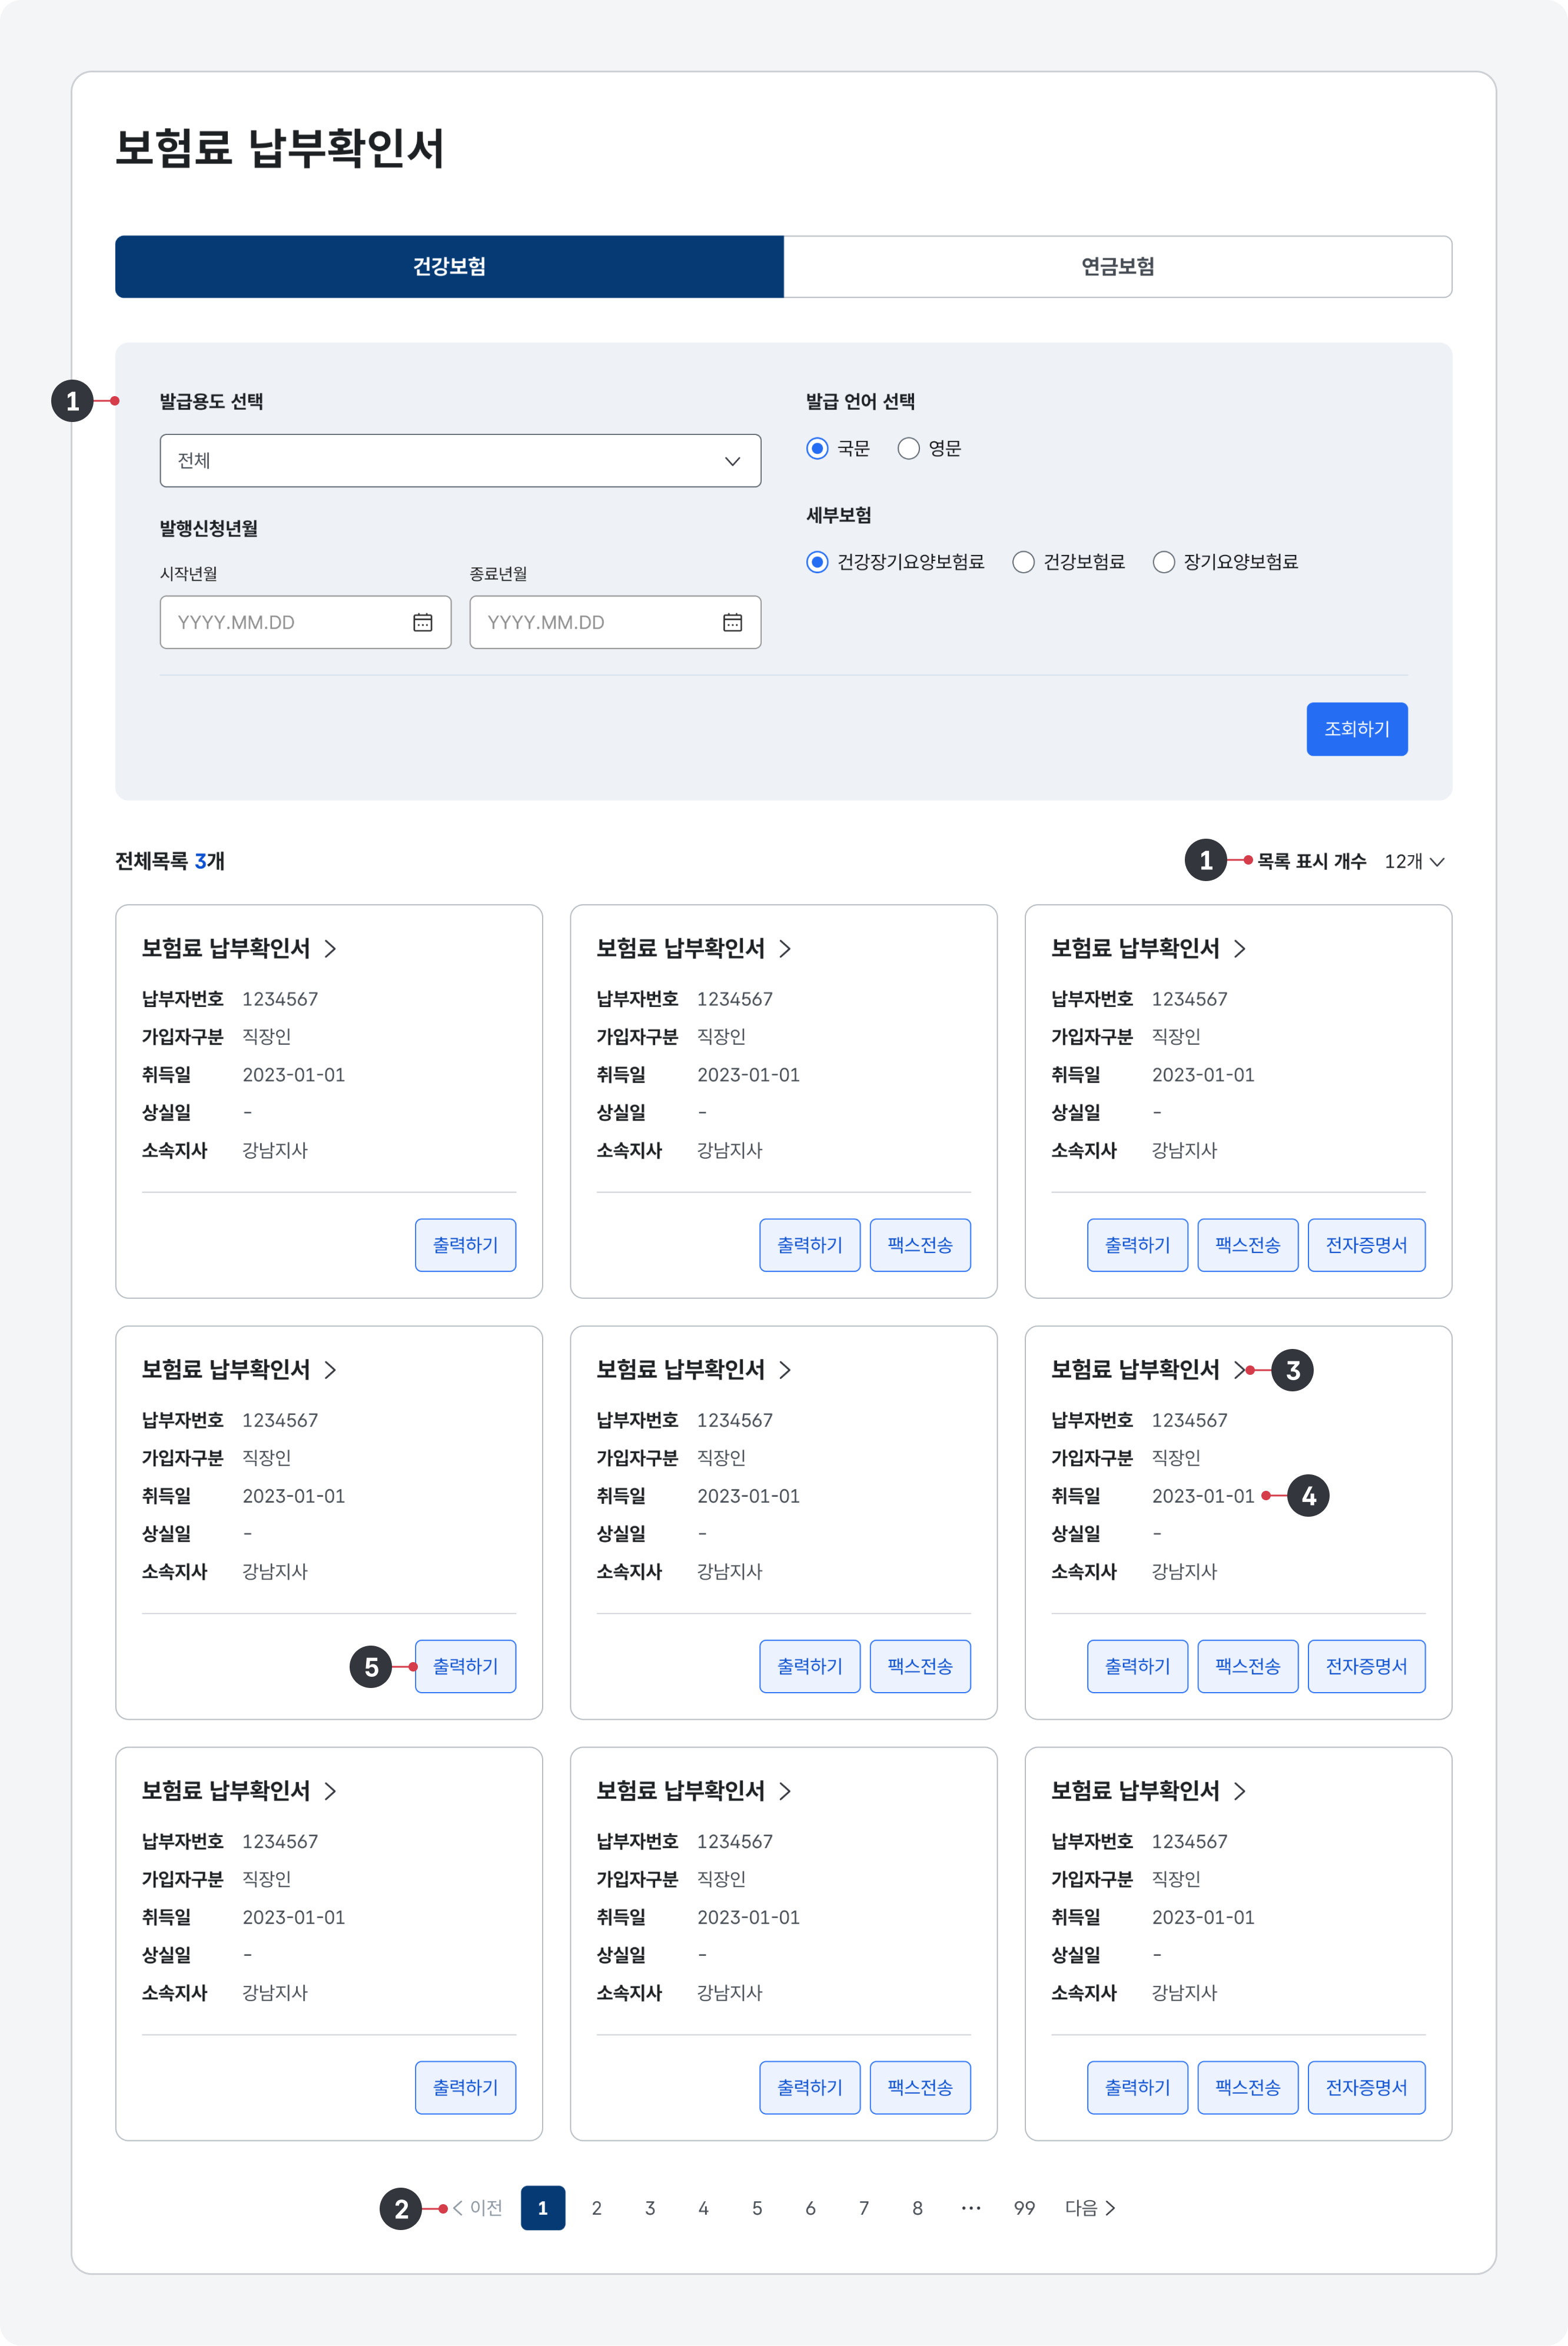Select the 영문 language radio button
Screen dimensions: 1568x2346
pos(908,448)
